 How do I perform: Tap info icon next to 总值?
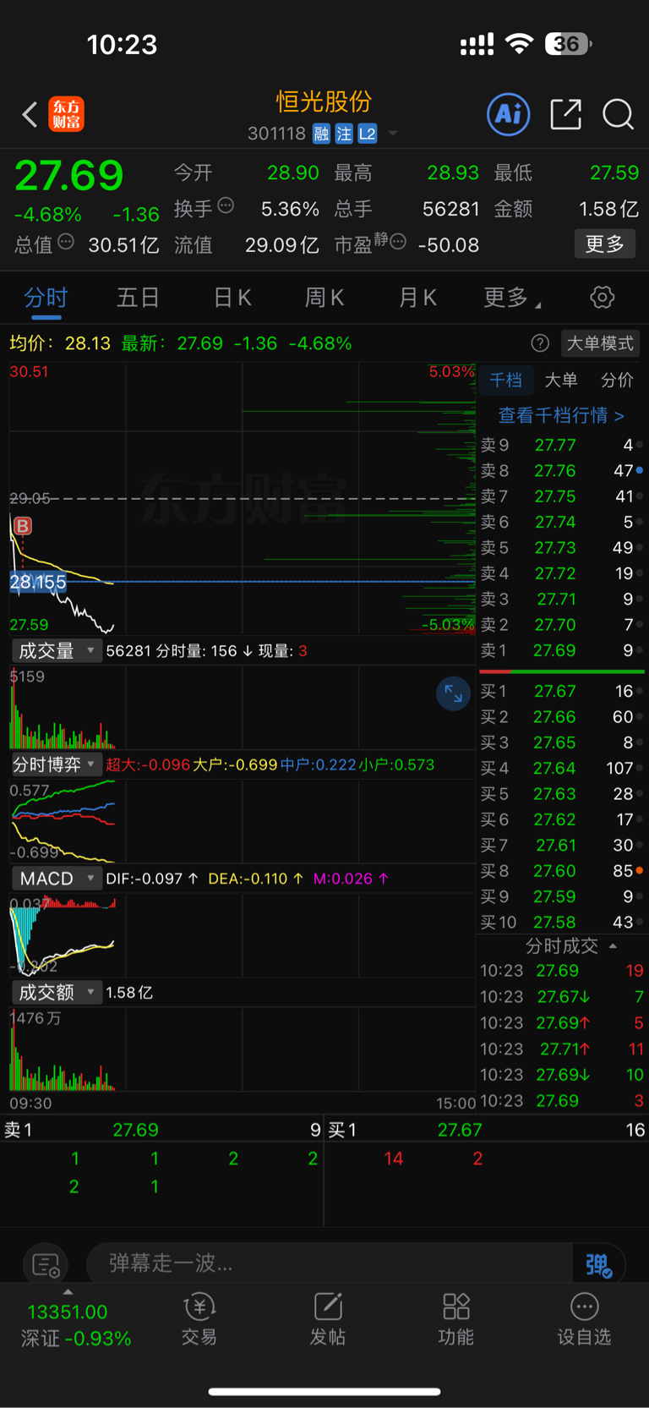coord(66,242)
